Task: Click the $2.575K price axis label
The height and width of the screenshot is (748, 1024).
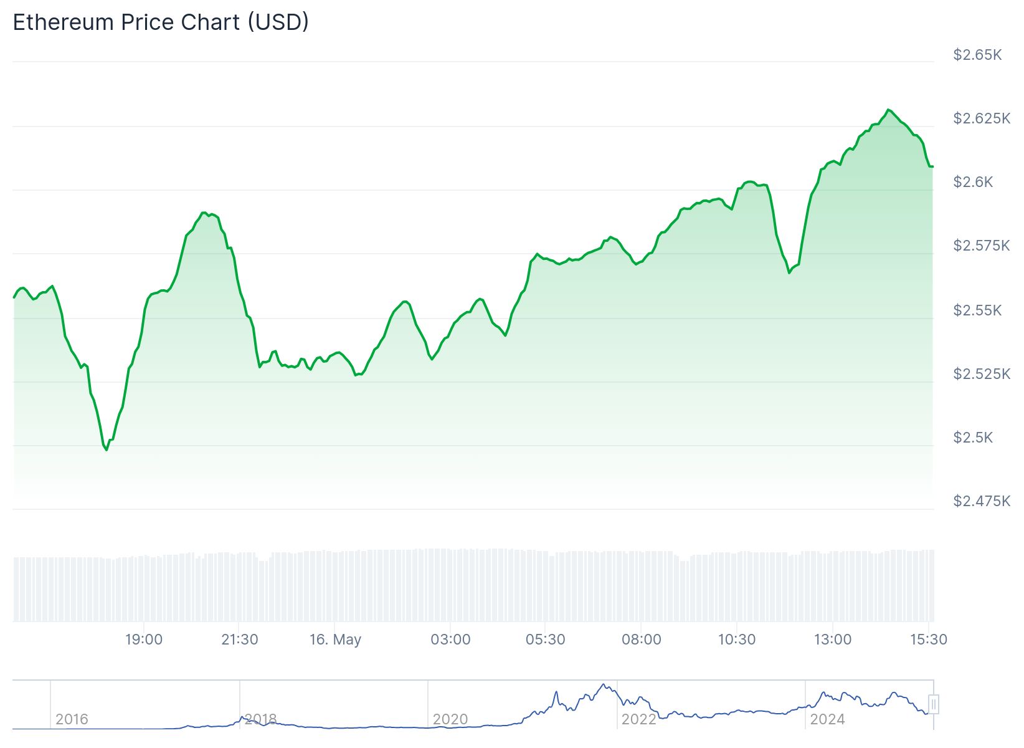Action: pos(982,246)
